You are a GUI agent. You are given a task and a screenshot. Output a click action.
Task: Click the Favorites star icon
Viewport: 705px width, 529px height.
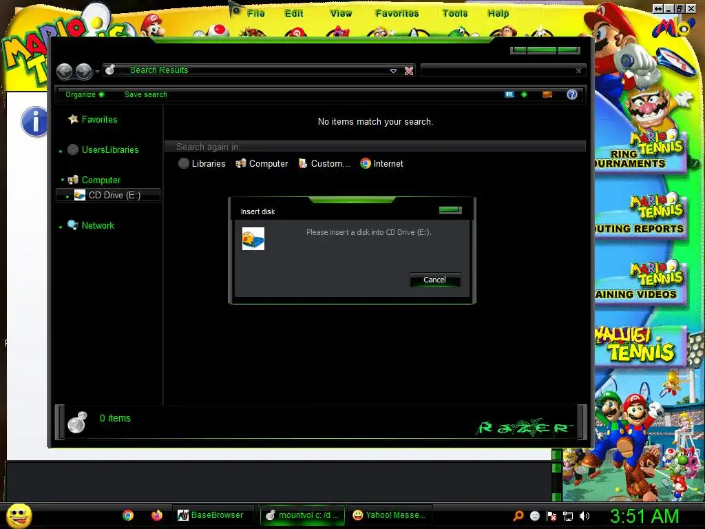click(x=73, y=118)
